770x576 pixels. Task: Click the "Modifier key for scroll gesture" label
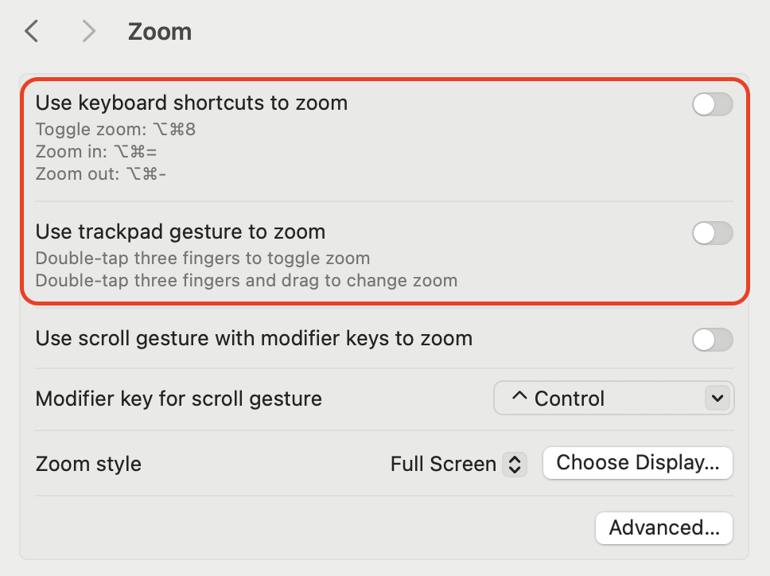[177, 398]
